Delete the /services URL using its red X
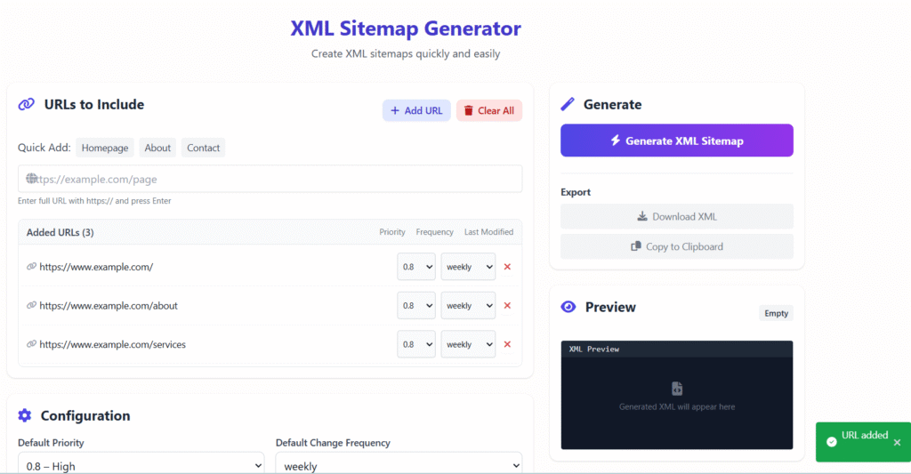Image resolution: width=911 pixels, height=474 pixels. [x=507, y=344]
